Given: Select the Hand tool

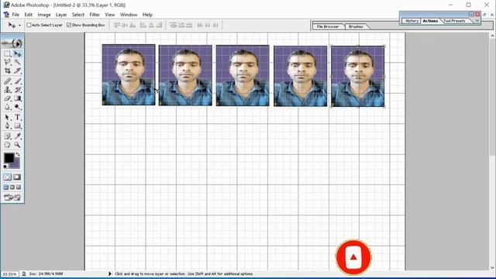Looking at the screenshot, I should (x=8, y=145).
